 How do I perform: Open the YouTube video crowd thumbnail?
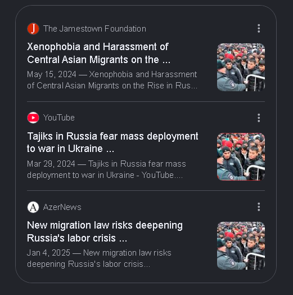(241, 157)
